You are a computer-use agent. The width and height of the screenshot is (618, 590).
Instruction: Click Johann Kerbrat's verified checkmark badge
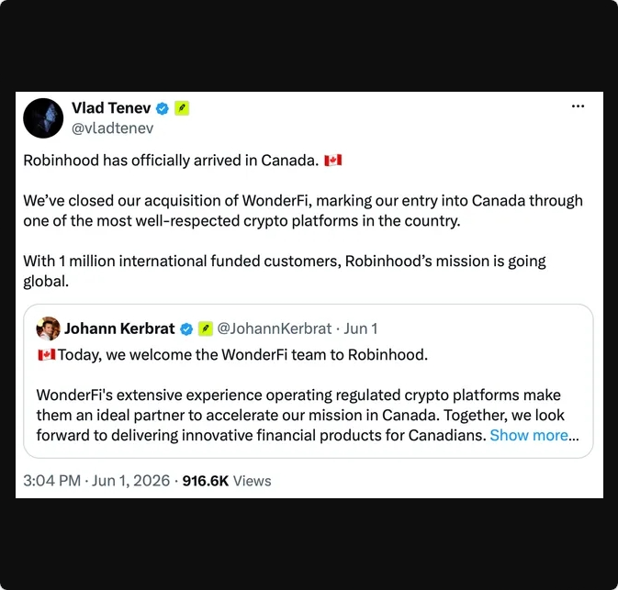point(186,328)
